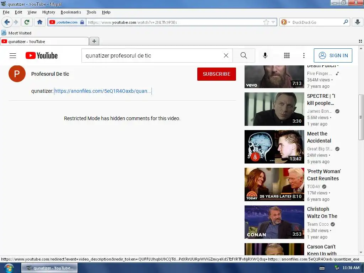Open the Most Visited bookmarks folder

pyautogui.click(x=16, y=33)
